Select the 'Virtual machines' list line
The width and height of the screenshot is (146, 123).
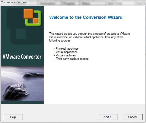coord(65,55)
